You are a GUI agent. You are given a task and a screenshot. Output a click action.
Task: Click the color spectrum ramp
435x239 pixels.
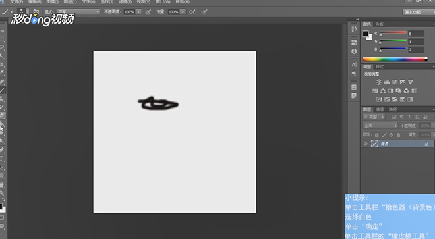(395, 59)
